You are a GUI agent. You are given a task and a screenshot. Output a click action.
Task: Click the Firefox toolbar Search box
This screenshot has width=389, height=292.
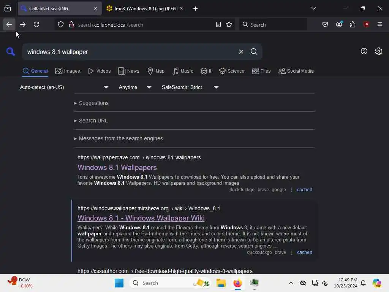coord(273,25)
